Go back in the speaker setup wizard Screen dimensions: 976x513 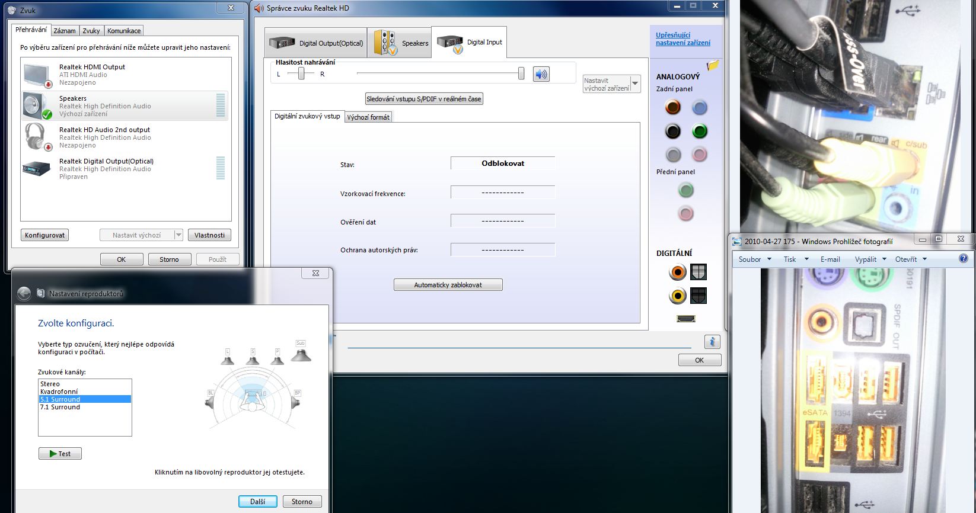pos(24,293)
